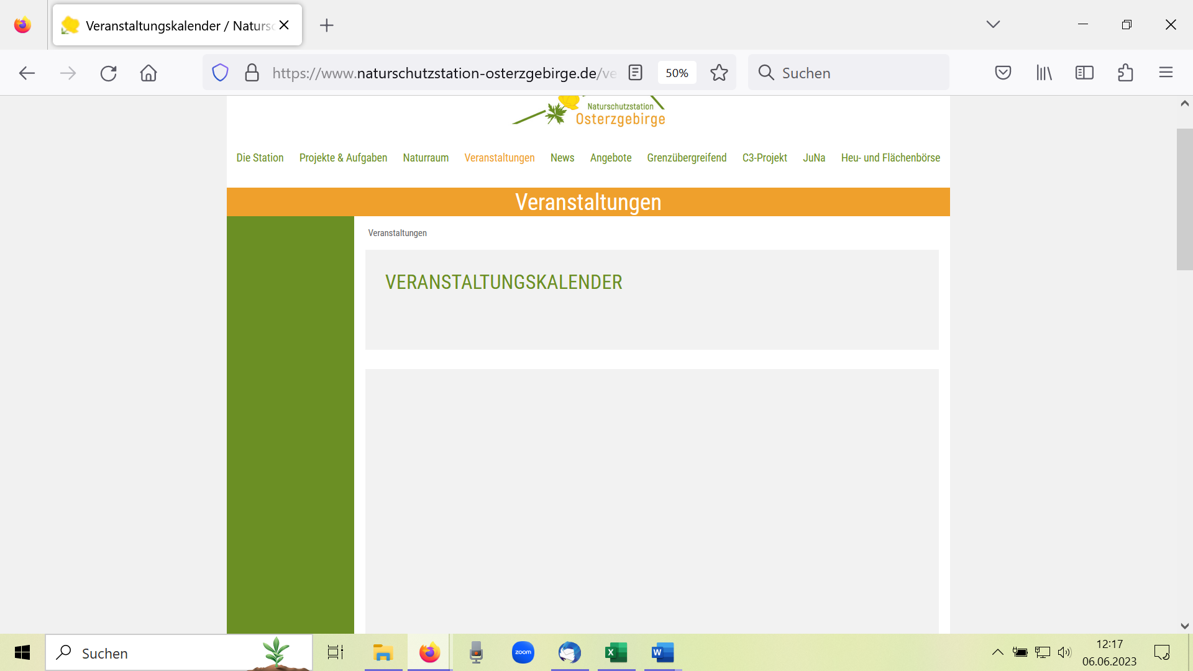This screenshot has width=1193, height=671.
Task: Expand the list all tabs chevron
Action: pos(993,24)
